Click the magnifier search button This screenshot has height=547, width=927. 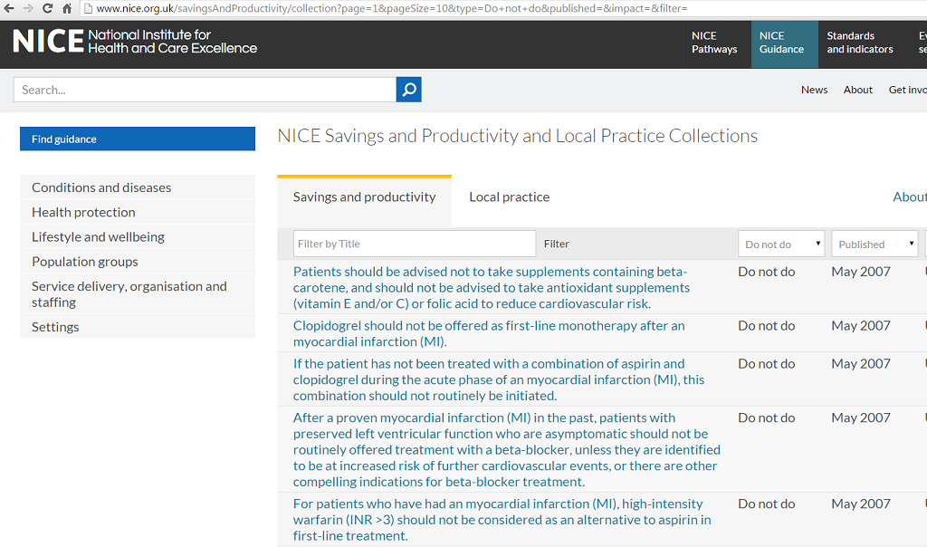[408, 90]
